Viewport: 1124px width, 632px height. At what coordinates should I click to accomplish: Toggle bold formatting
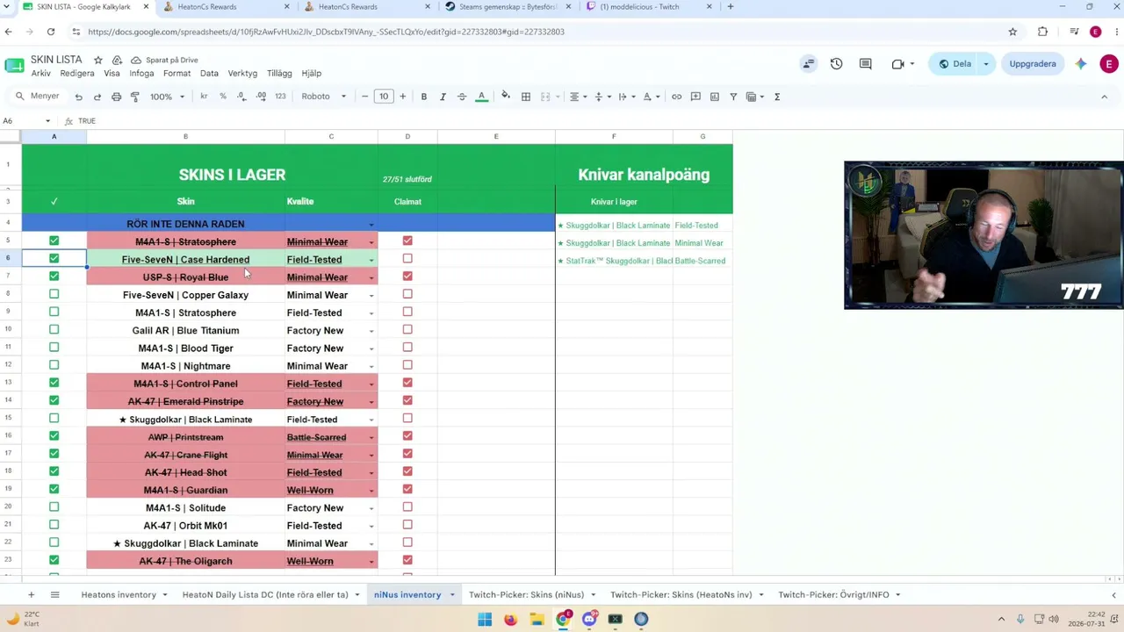(x=424, y=97)
